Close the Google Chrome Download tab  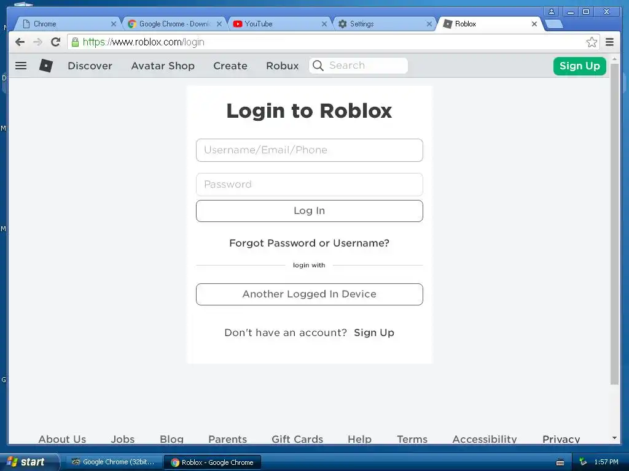(219, 24)
